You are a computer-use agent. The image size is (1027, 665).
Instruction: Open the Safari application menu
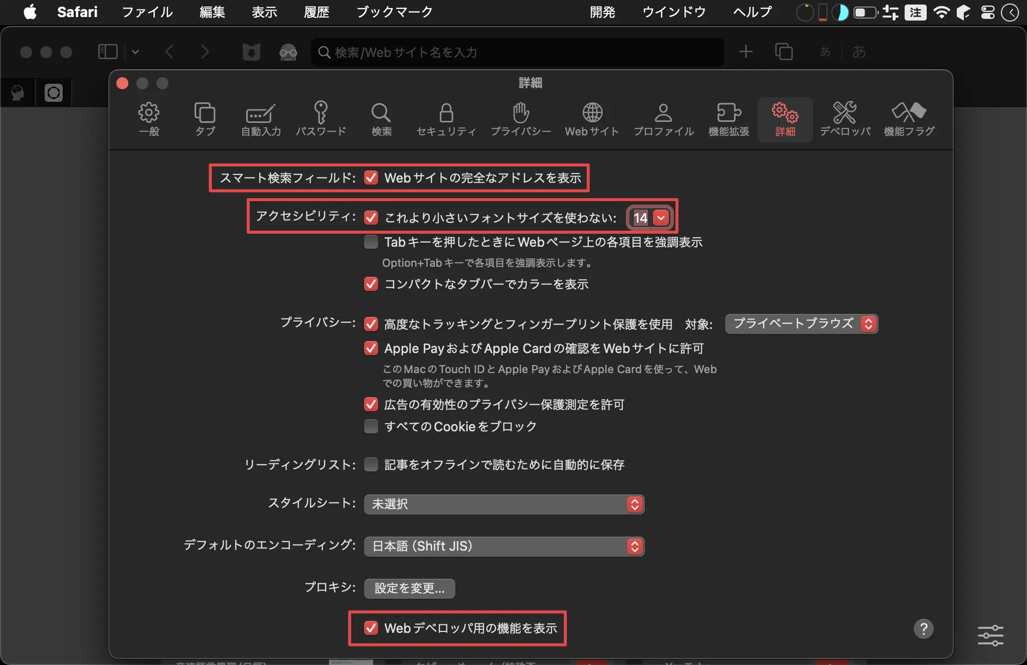coord(77,12)
